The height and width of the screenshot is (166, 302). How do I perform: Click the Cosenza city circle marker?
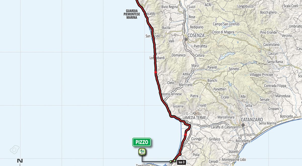[186, 39]
